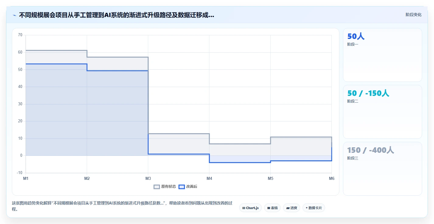The image size is (434, 224).
Task: Toggle the 原有状态 legend swatch
Action: tap(157, 187)
